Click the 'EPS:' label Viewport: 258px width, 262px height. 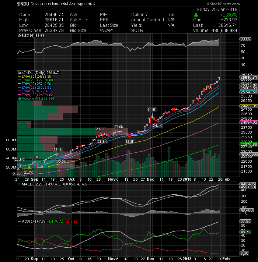(x=105, y=20)
